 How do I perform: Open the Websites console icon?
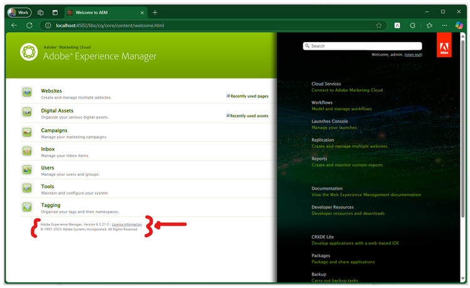(27, 92)
